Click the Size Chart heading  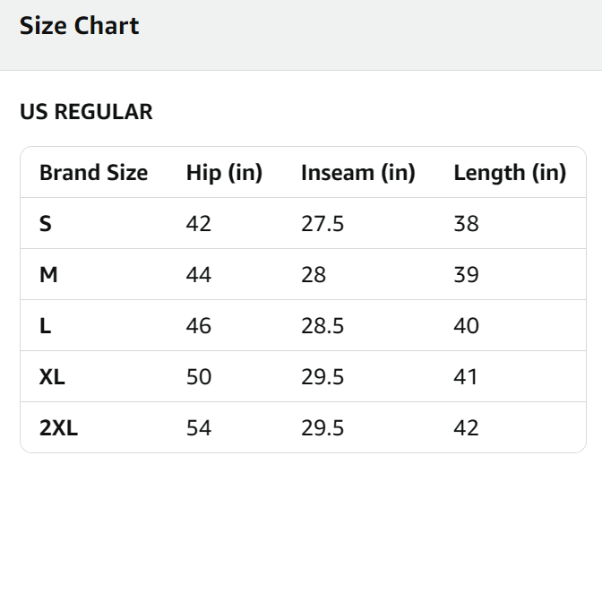tap(80, 26)
